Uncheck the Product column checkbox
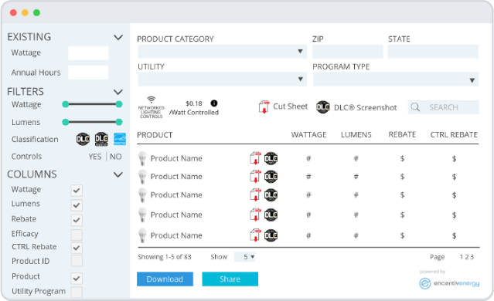The image size is (494, 301). 77,278
